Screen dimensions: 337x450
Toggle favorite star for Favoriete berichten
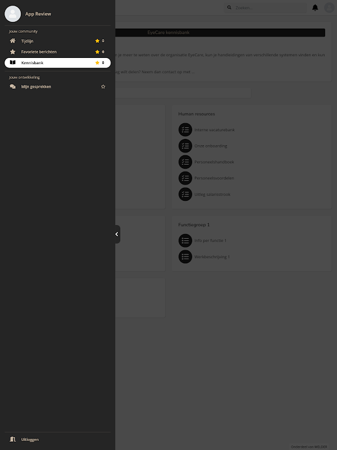click(97, 52)
